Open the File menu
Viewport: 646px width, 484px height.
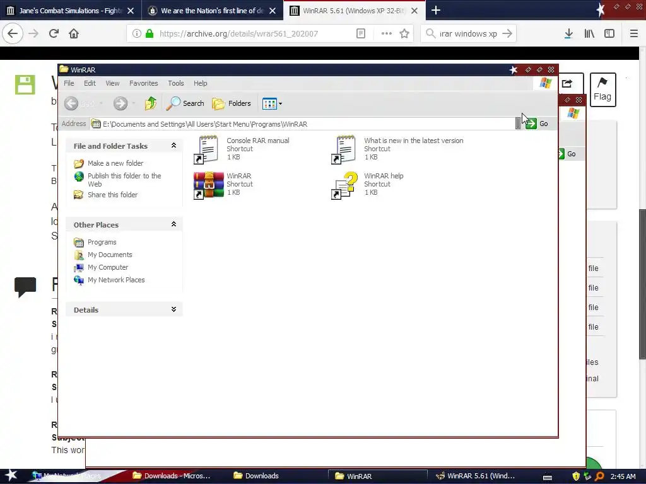pyautogui.click(x=69, y=83)
